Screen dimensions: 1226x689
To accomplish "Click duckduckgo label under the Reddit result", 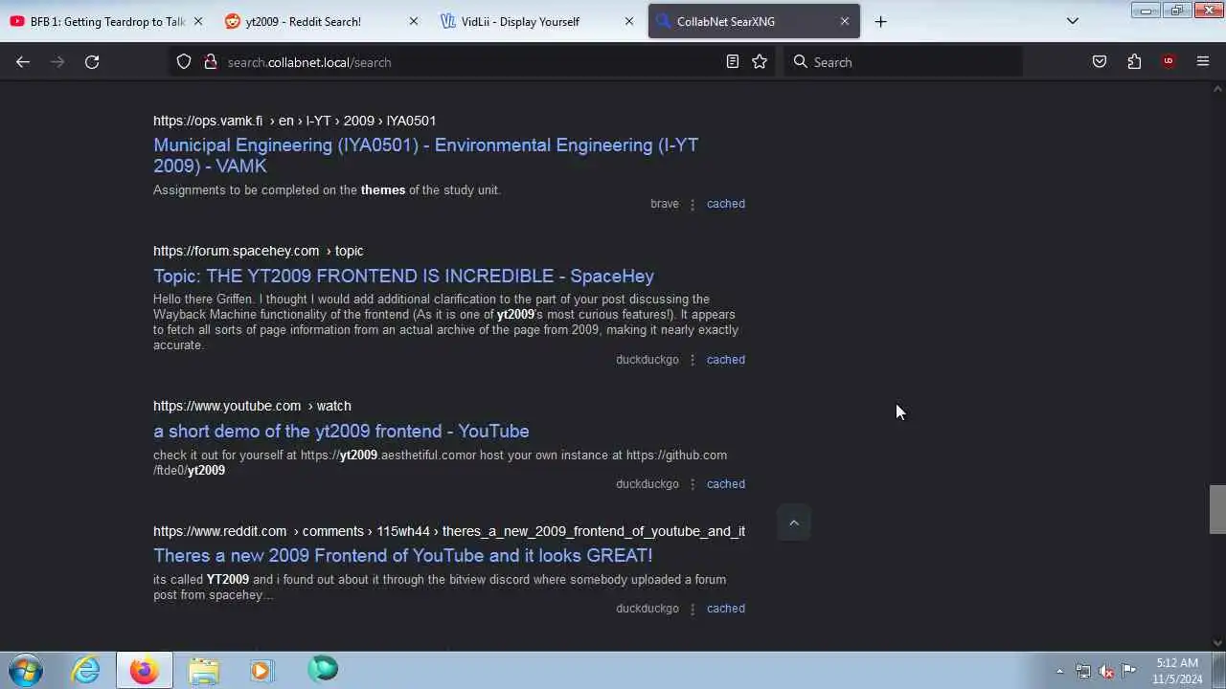I will point(647,609).
